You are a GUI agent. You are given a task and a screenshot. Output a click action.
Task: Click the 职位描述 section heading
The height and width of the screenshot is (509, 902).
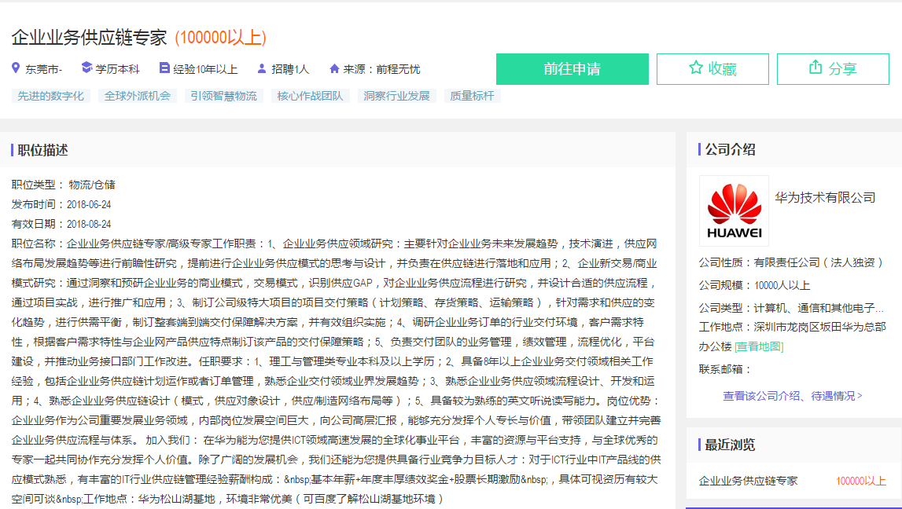tap(42, 151)
